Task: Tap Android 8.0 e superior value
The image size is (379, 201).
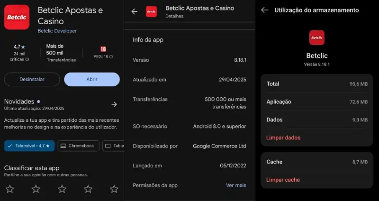Action: (219, 126)
